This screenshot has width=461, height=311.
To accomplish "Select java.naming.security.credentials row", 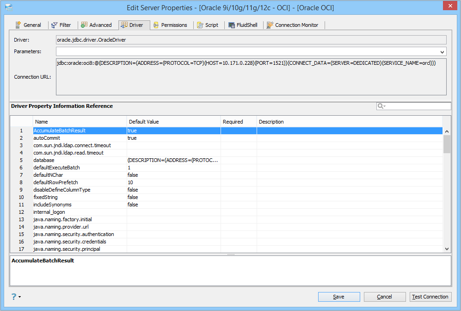I will pos(227,242).
